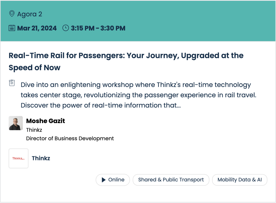Viewport: 276px width, 203px height.
Task: Click the play triangle in Online tag
Action: click(104, 180)
